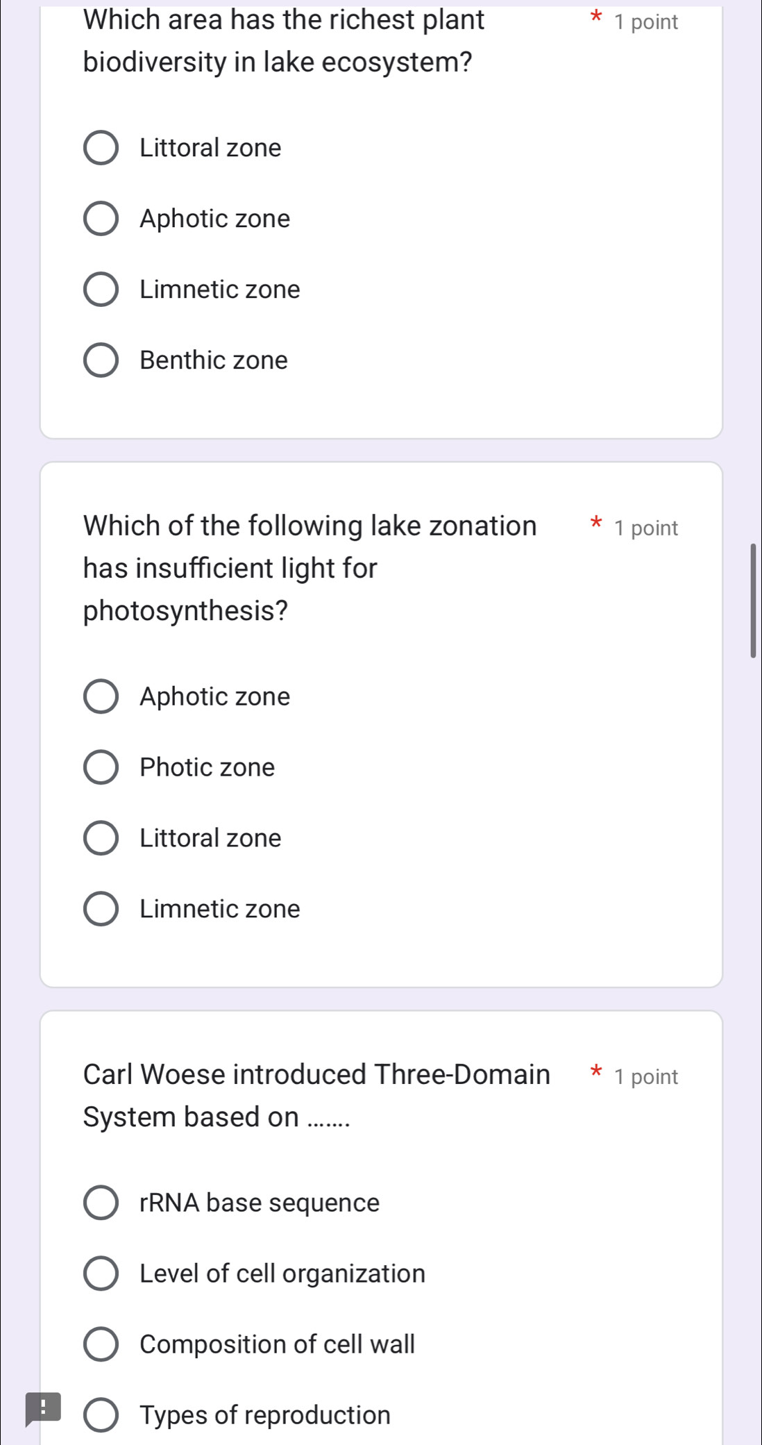762x1445 pixels.
Task: Click the report problem exclamation icon
Action: (x=42, y=1408)
